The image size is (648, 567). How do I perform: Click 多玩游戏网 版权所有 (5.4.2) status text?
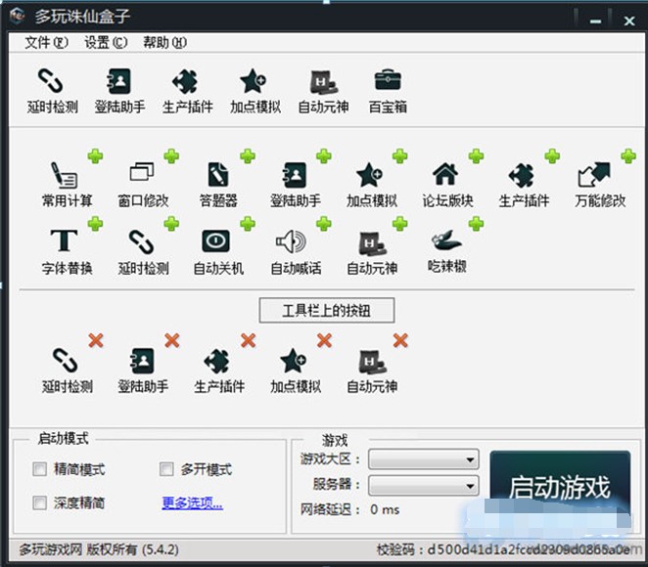[99, 549]
